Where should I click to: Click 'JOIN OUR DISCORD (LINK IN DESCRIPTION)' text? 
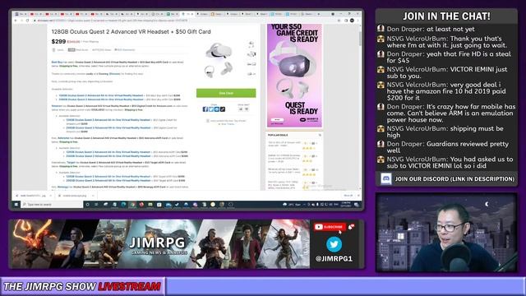pos(454,179)
